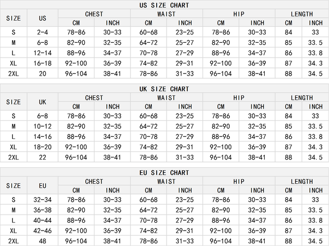Select the 36-38 EU size cell

[43, 210]
